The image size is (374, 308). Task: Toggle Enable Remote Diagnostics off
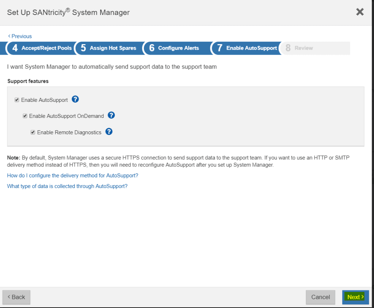pos(33,132)
